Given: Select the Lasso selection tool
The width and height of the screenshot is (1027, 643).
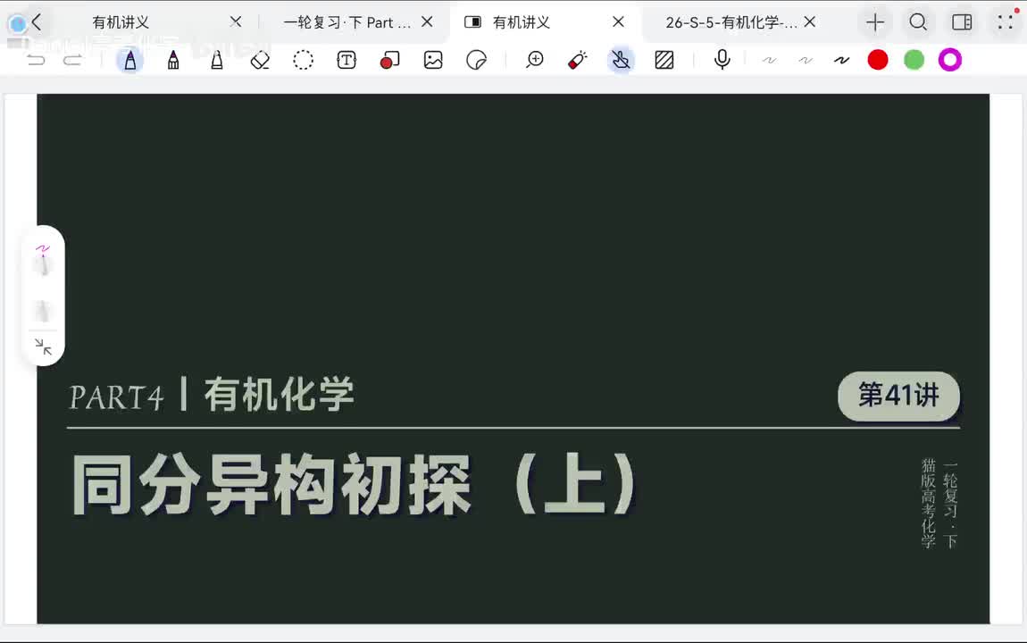Looking at the screenshot, I should [x=304, y=60].
